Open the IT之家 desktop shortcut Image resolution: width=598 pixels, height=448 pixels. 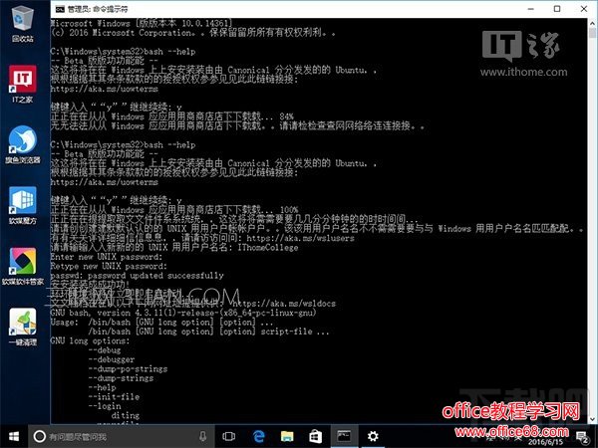tap(23, 85)
